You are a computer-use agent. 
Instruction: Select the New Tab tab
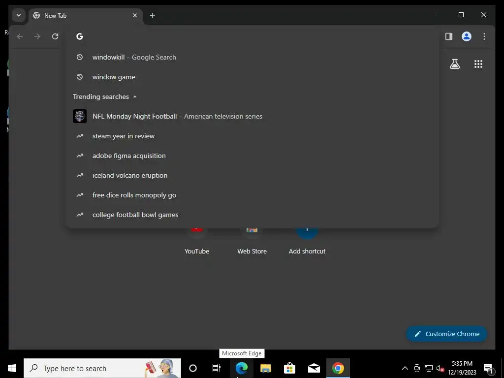pos(86,15)
